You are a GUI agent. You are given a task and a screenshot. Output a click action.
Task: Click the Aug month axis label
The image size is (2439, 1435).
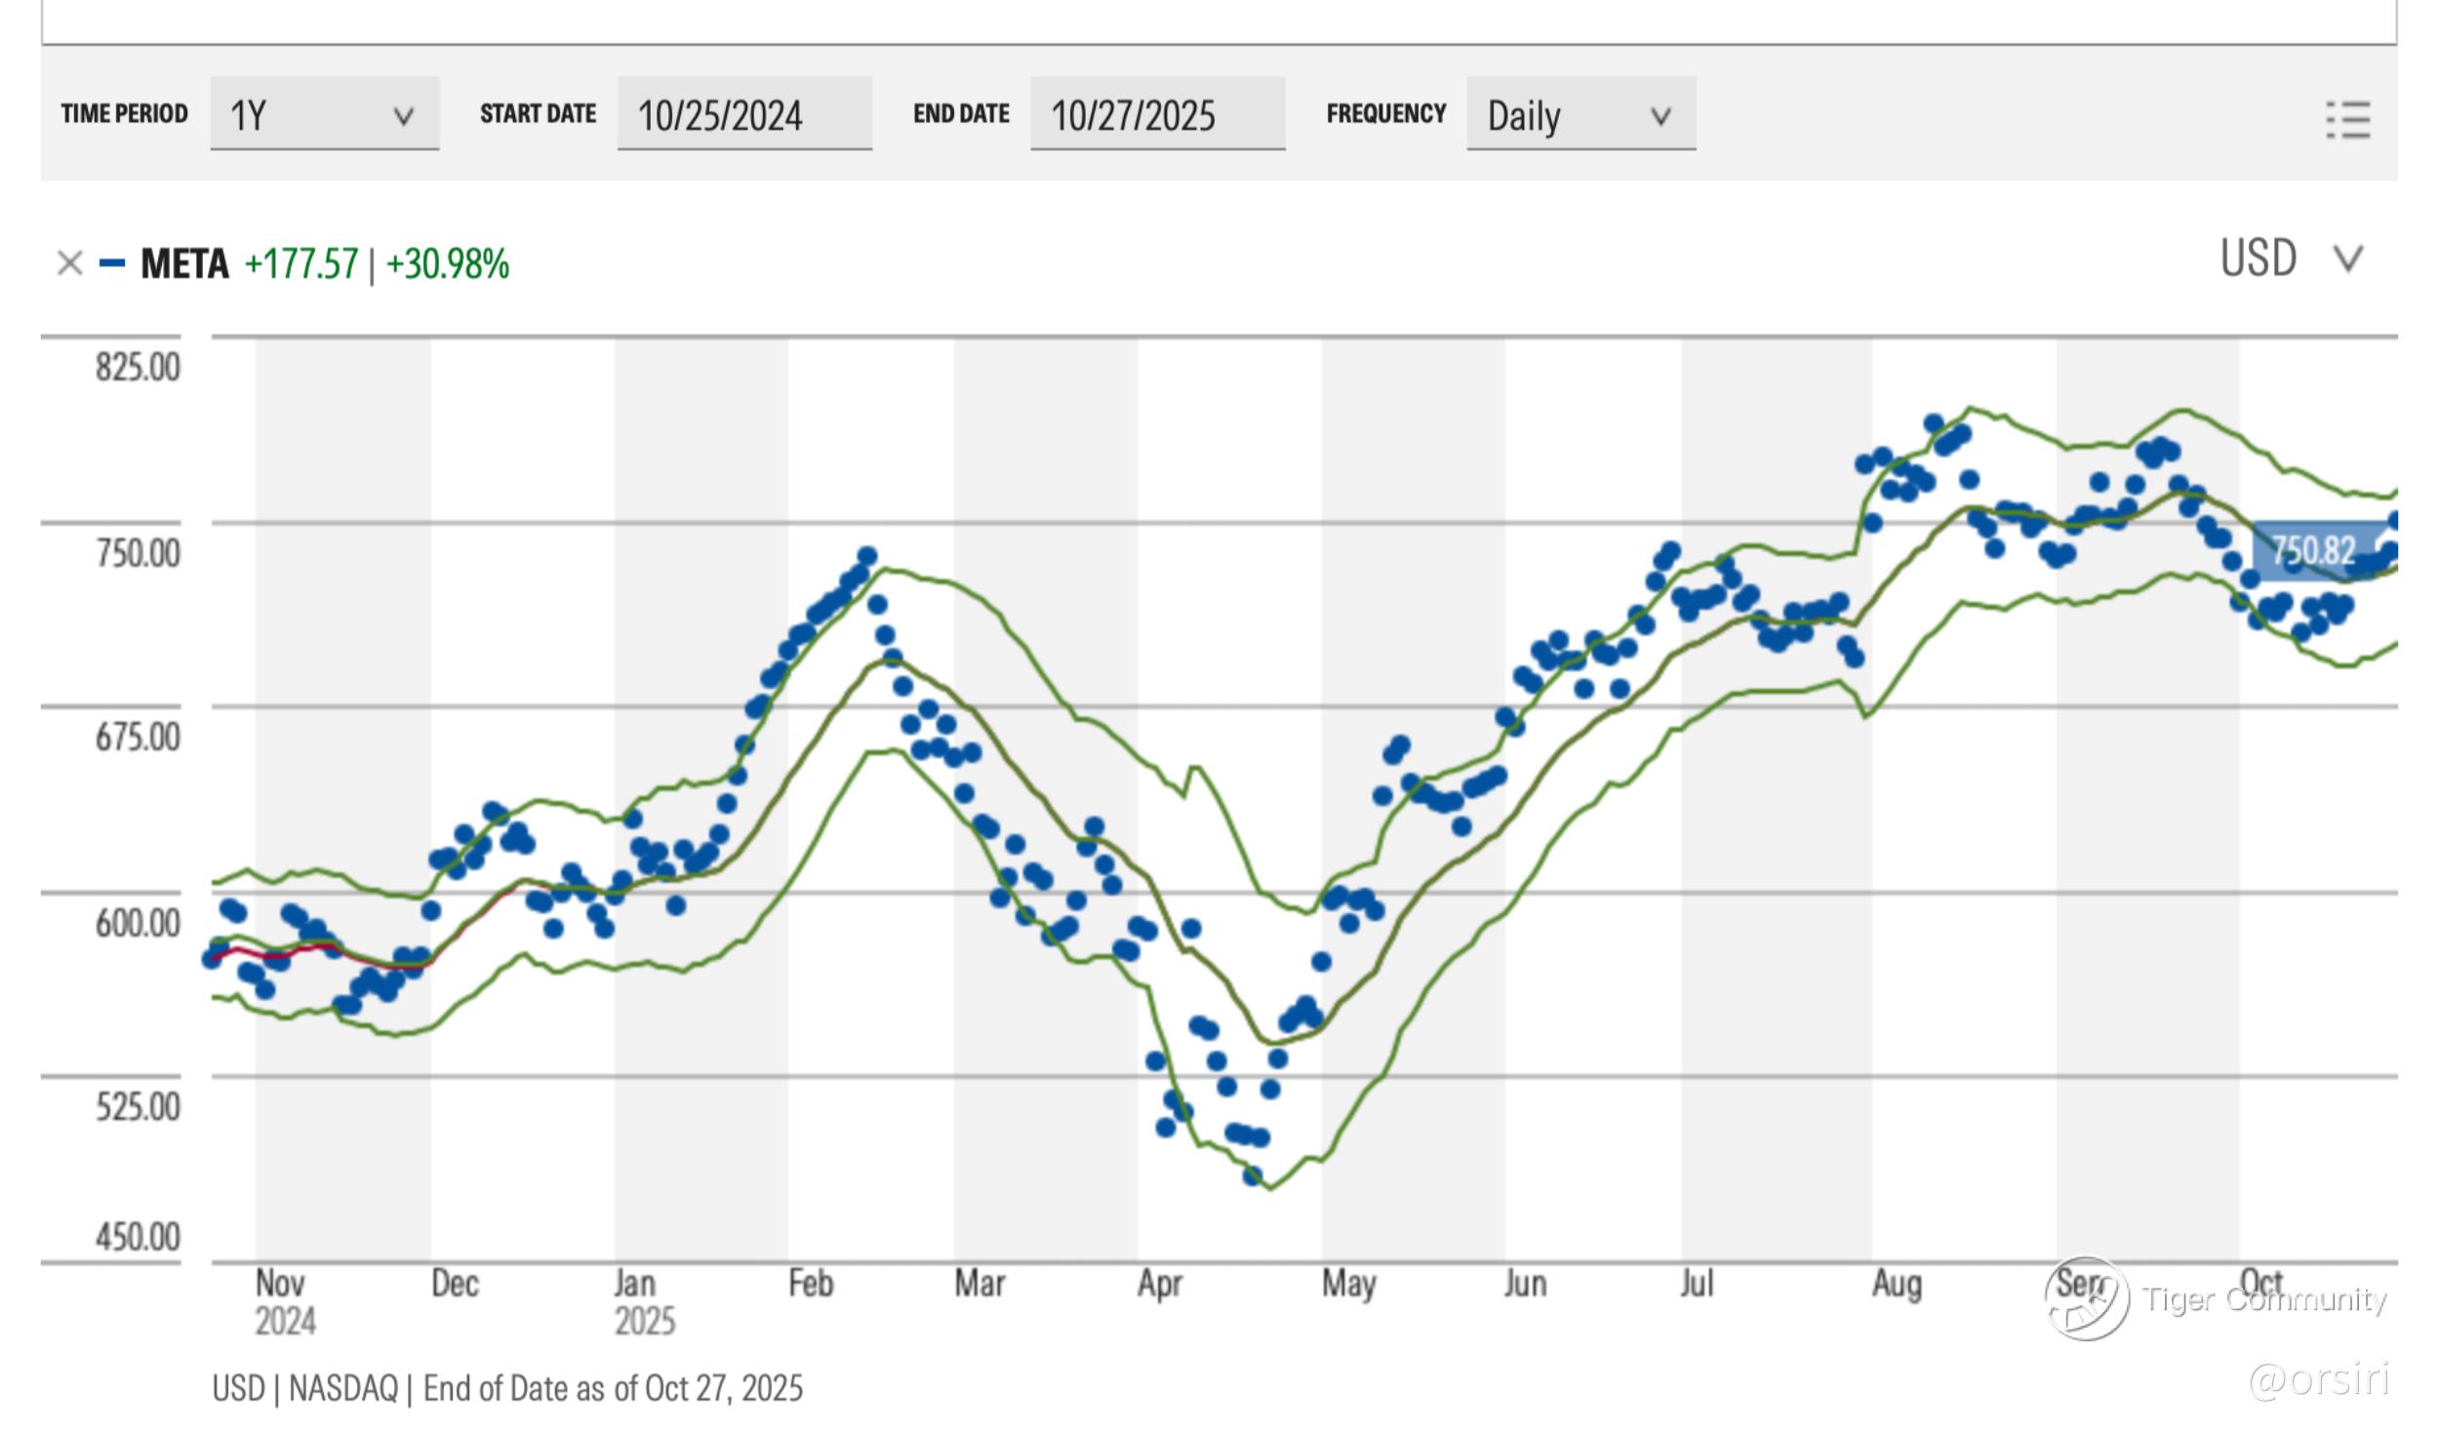coord(1896,1284)
